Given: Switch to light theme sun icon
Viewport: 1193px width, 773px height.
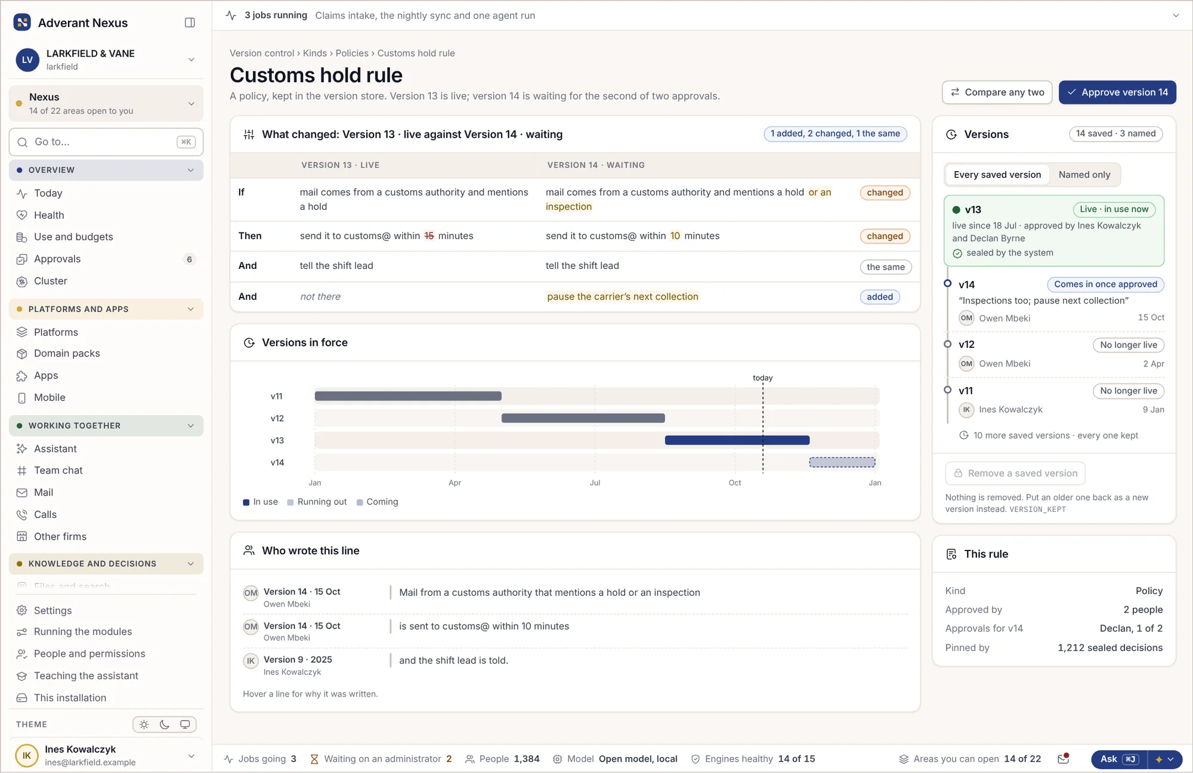Looking at the screenshot, I should 144,725.
